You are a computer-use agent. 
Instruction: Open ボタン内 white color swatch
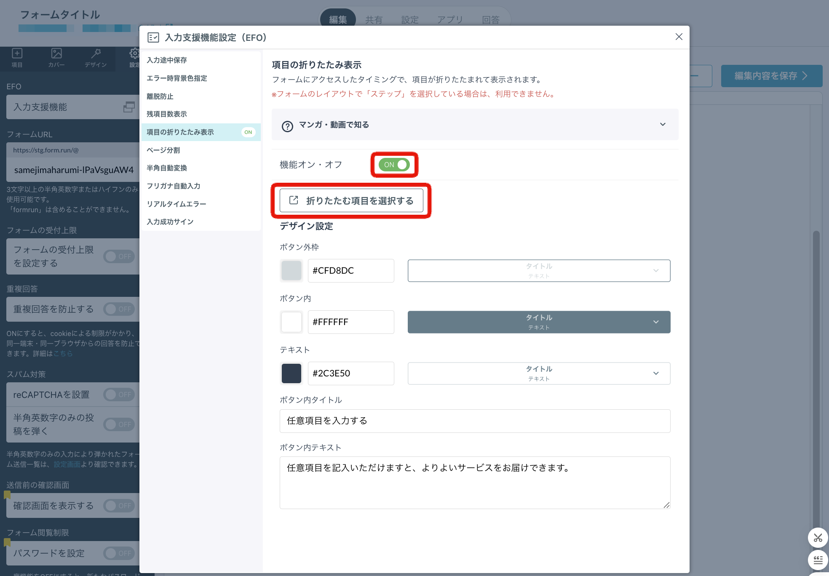pyautogui.click(x=291, y=322)
